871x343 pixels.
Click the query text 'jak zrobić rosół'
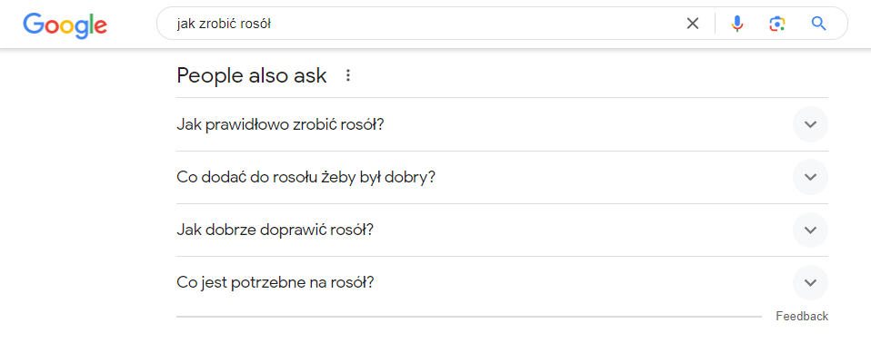(224, 24)
